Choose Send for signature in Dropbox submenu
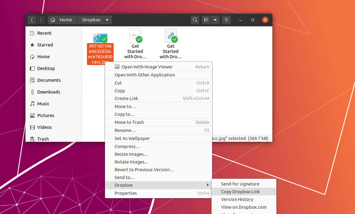The image size is (355, 214). click(244, 184)
